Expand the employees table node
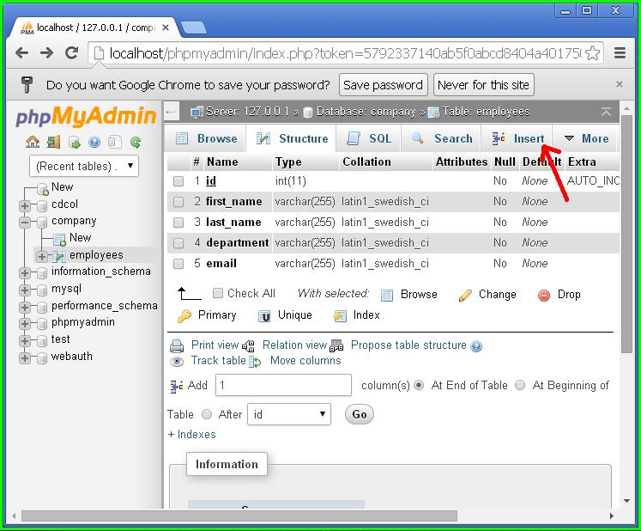Viewport: 641px width, 531px height. 41,256
